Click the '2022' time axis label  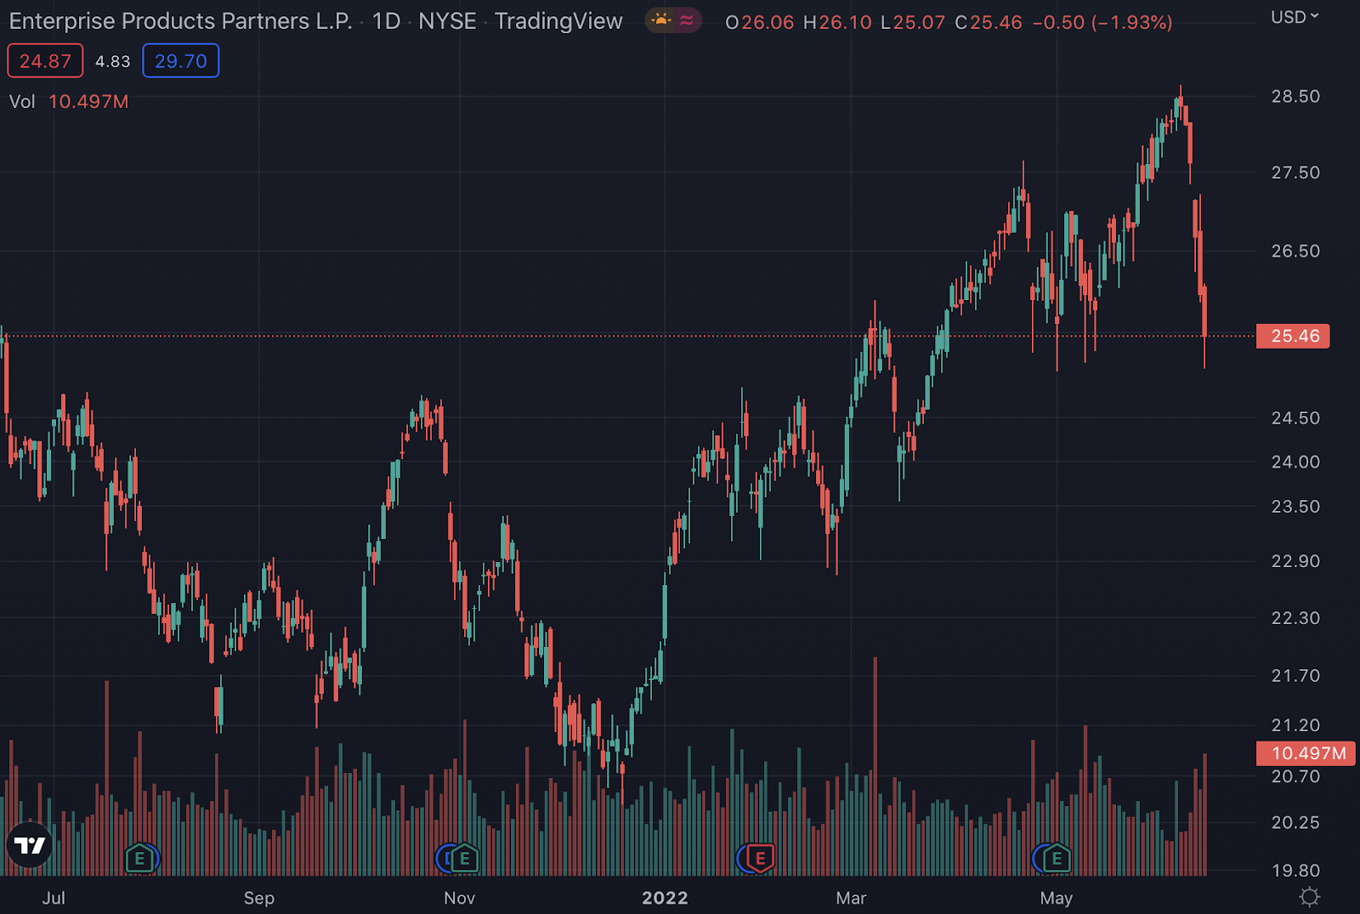pyautogui.click(x=665, y=898)
